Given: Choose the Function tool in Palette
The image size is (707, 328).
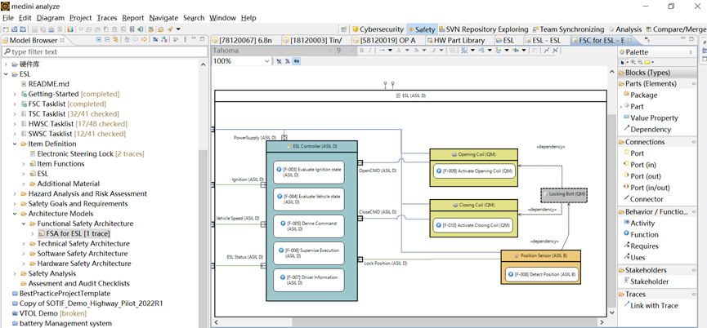Looking at the screenshot, I should (x=641, y=234).
